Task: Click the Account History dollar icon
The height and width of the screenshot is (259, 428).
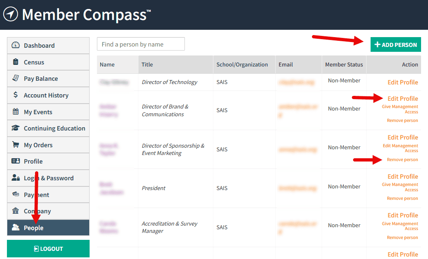Action: (x=15, y=95)
